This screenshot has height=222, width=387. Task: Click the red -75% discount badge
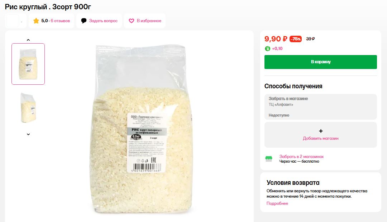(x=296, y=39)
